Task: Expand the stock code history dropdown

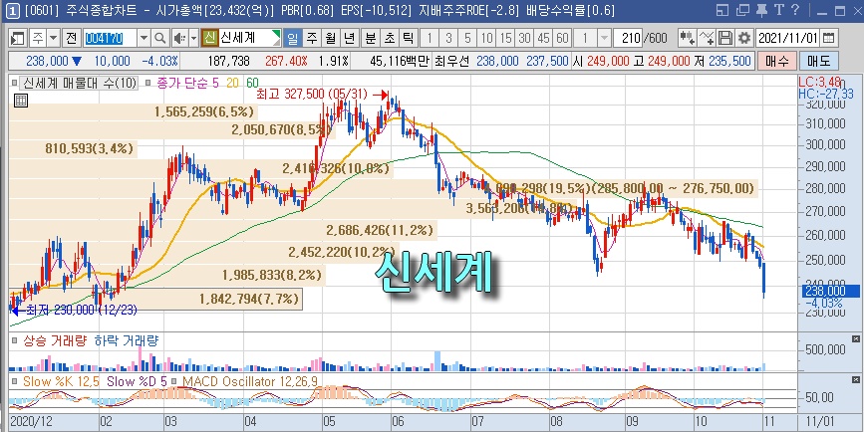Action: coord(144,38)
